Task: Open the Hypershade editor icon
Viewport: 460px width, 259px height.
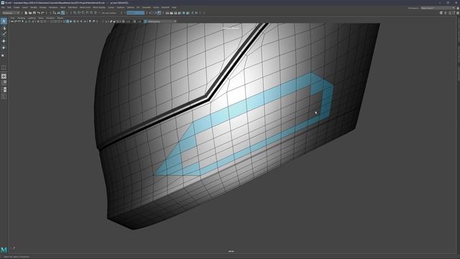Action: point(183,13)
